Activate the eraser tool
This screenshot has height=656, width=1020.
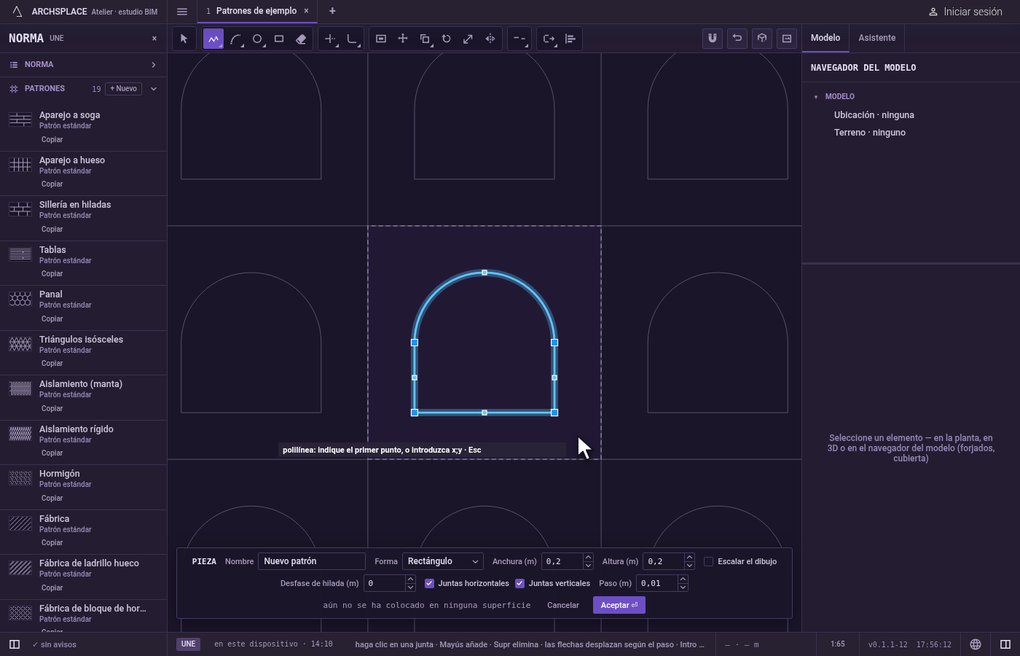[x=301, y=39]
